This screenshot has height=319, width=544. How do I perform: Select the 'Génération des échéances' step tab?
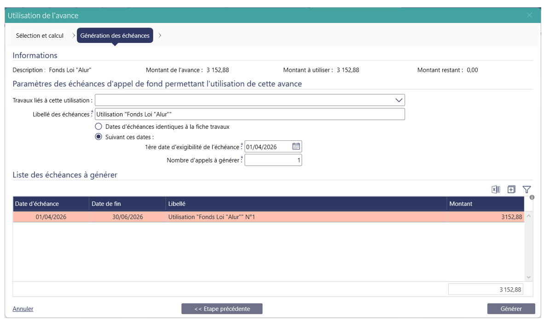point(115,35)
